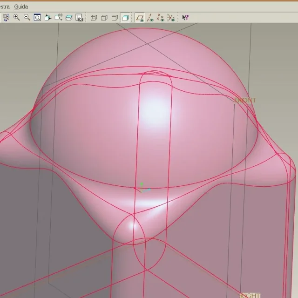This screenshot has width=298, height=298.
Task: Select the FRONT datum plane label
Action: [245, 101]
